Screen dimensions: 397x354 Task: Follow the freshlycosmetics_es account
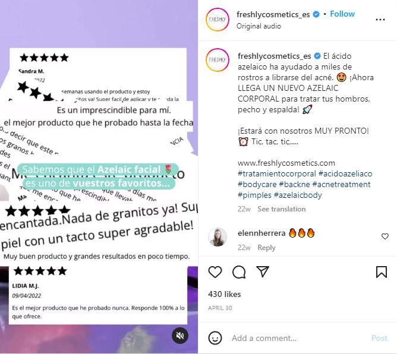(342, 14)
